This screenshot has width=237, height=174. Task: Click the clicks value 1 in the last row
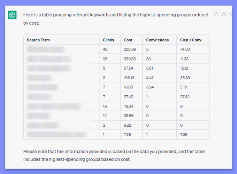click(x=104, y=135)
